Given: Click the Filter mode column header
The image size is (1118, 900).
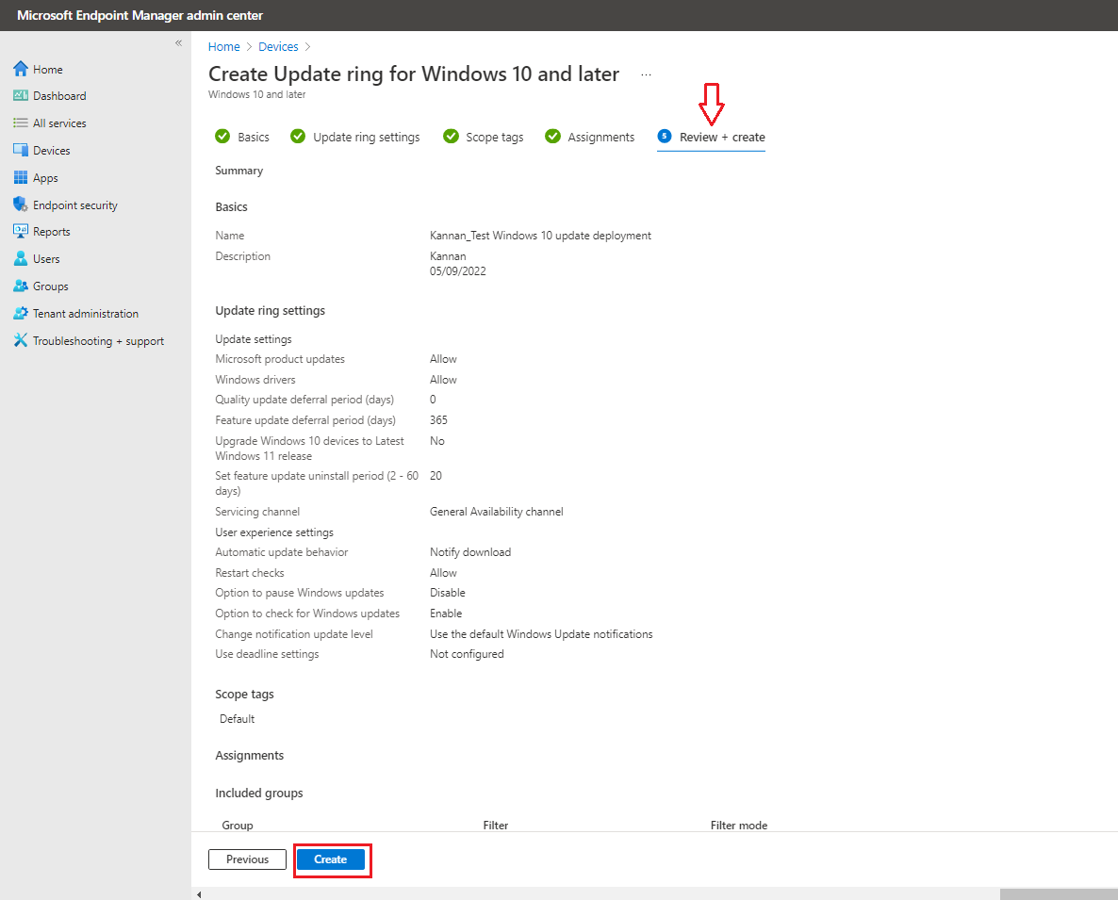Looking at the screenshot, I should click(739, 826).
